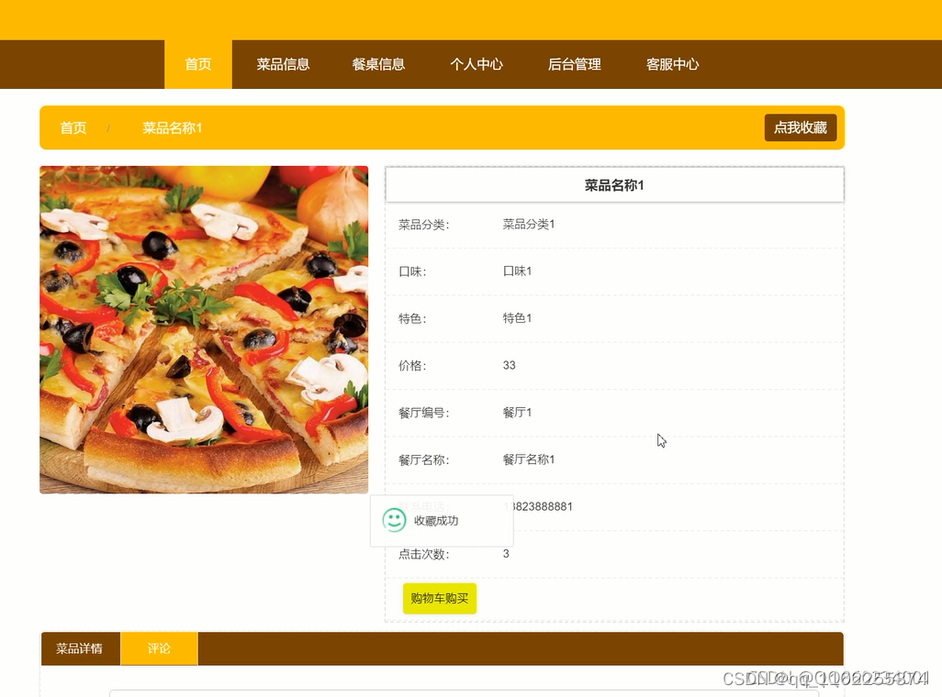
Task: Go to 菜品信息 in the navigation bar
Action: pyautogui.click(x=283, y=64)
